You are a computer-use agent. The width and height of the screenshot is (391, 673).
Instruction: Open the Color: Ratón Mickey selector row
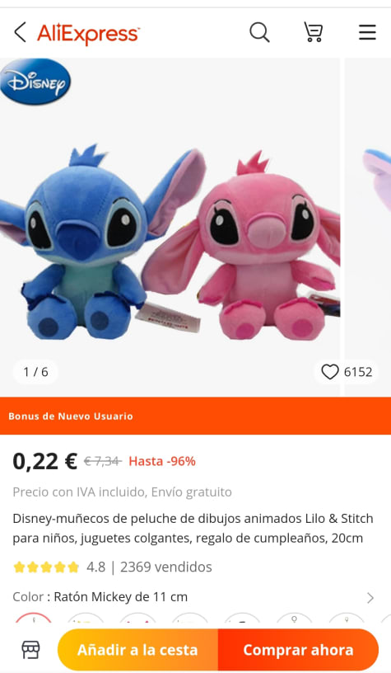[195, 597]
